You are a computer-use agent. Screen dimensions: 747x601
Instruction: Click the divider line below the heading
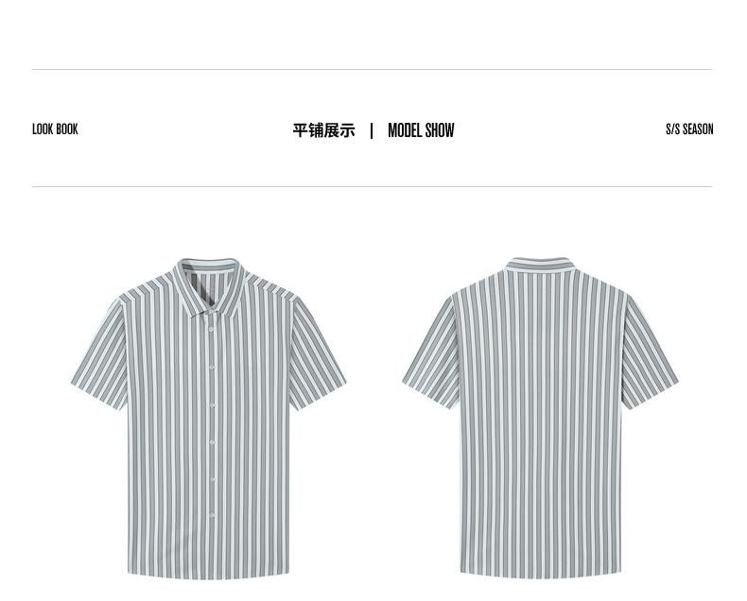click(372, 187)
